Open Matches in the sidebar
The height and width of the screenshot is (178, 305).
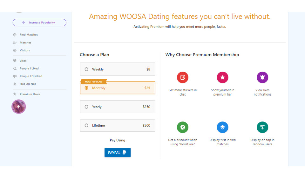pos(25,43)
